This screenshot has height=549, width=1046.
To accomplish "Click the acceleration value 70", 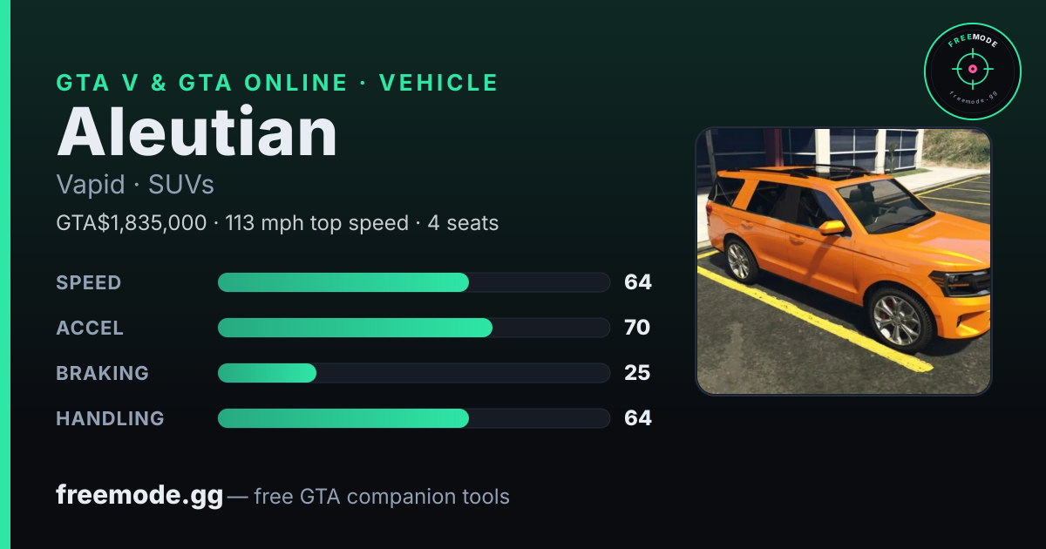I will [x=637, y=328].
